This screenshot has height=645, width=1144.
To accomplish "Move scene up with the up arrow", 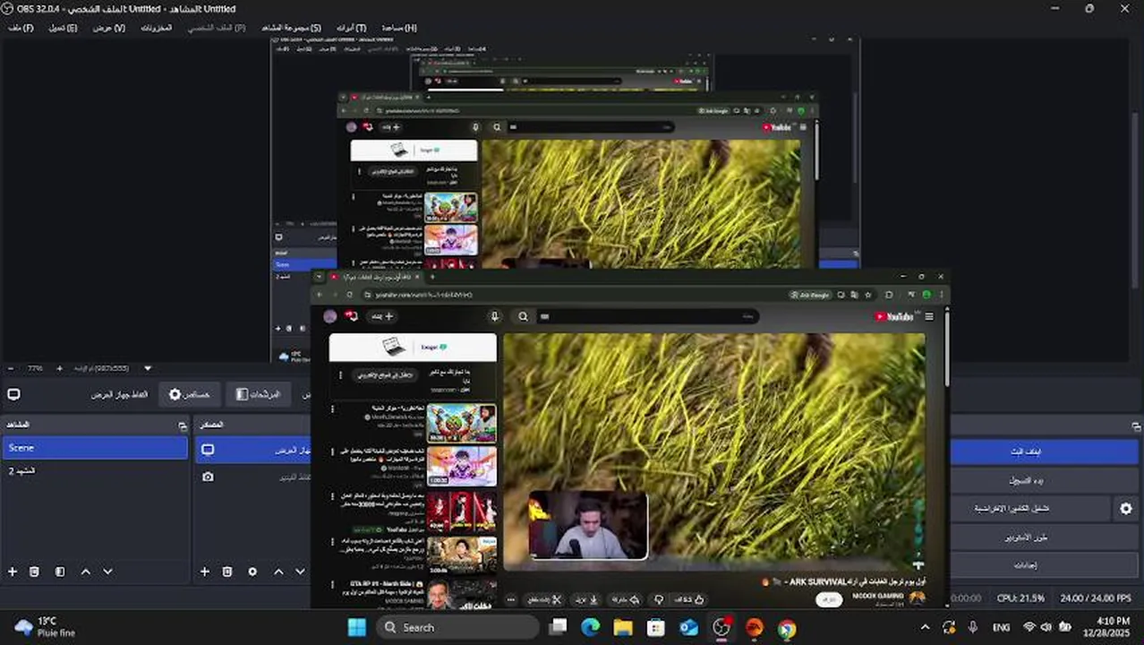I will tap(86, 572).
